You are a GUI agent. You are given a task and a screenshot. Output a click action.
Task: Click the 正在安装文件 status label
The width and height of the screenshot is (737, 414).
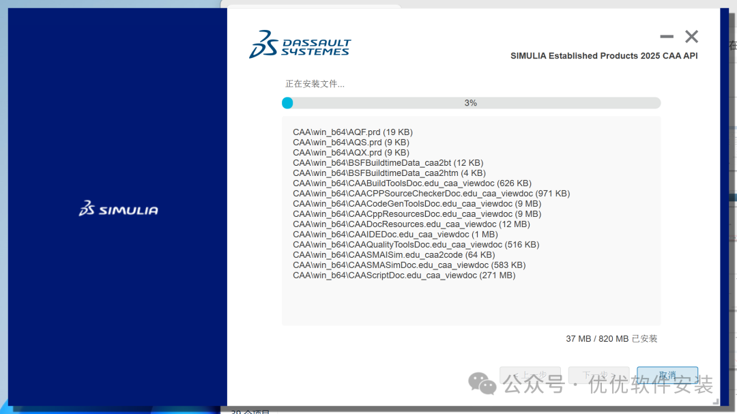[315, 84]
